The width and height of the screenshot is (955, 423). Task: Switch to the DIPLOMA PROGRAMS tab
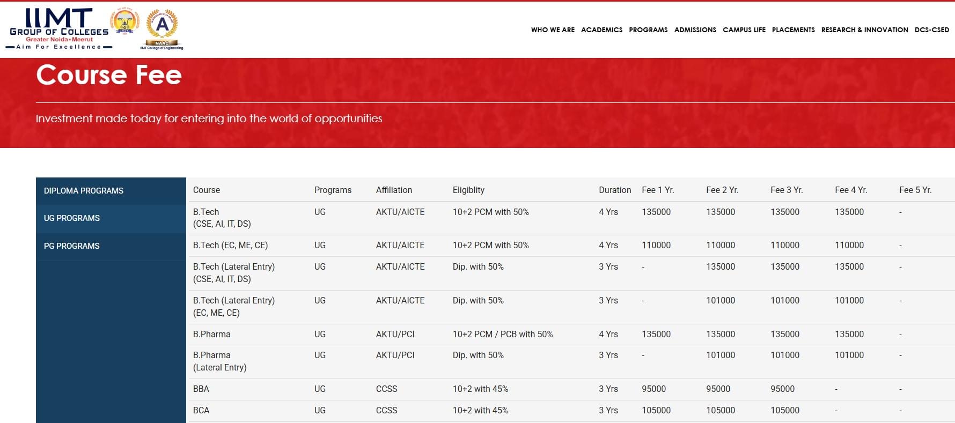[84, 191]
